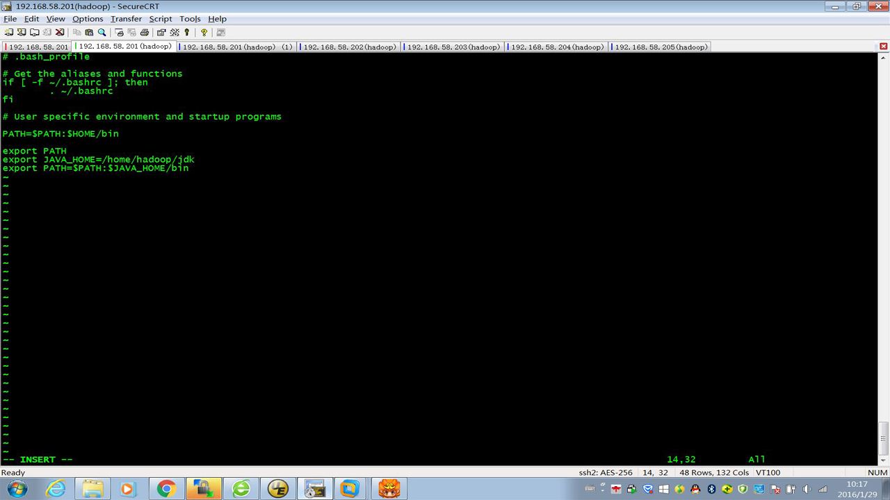Click the 'Ready' status bar text

click(13, 473)
